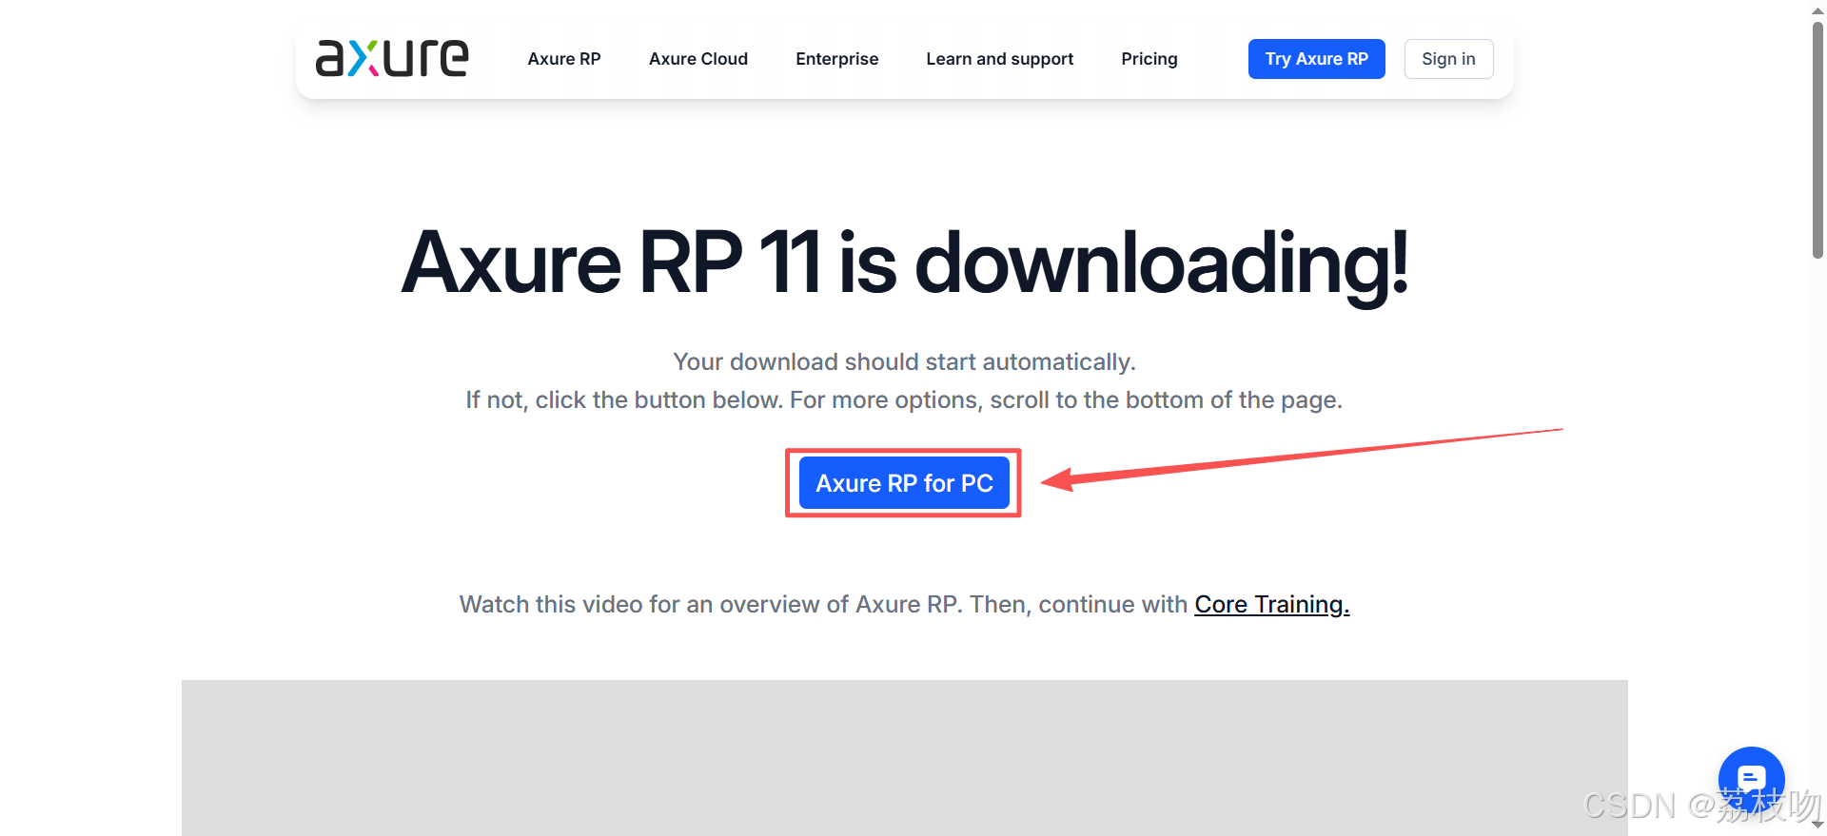This screenshot has height=836, width=1827.
Task: Click the scrollbar down arrow
Action: click(1817, 825)
